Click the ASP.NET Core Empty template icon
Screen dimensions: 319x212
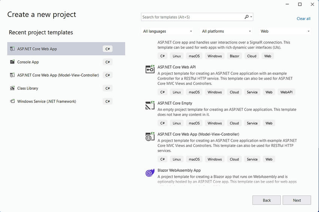point(150,105)
